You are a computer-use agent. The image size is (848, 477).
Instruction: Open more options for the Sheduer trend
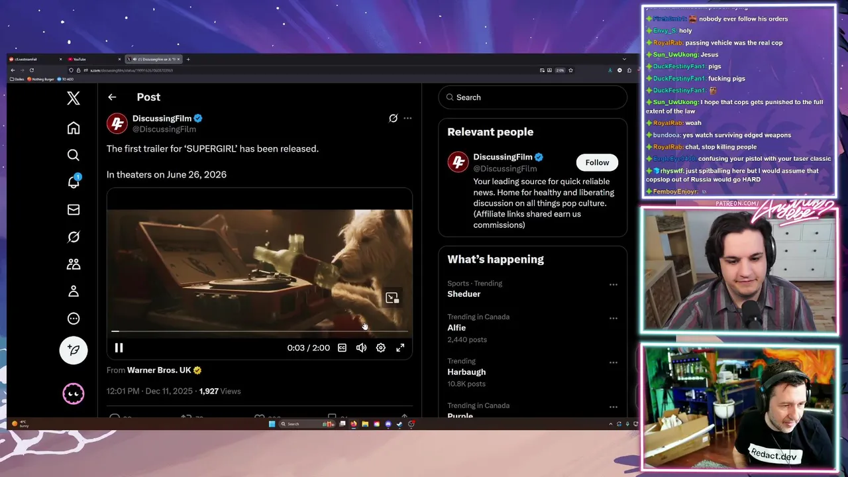(x=613, y=285)
